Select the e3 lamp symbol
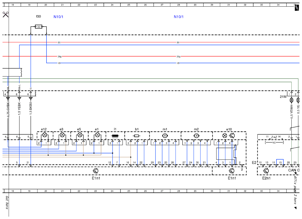The width and height of the screenshot is (302, 219). click(62, 135)
